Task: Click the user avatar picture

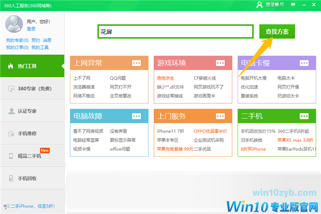Action: pos(14,24)
